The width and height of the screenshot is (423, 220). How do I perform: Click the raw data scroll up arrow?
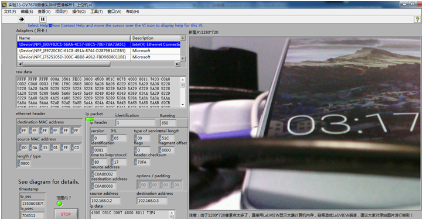tap(183, 80)
